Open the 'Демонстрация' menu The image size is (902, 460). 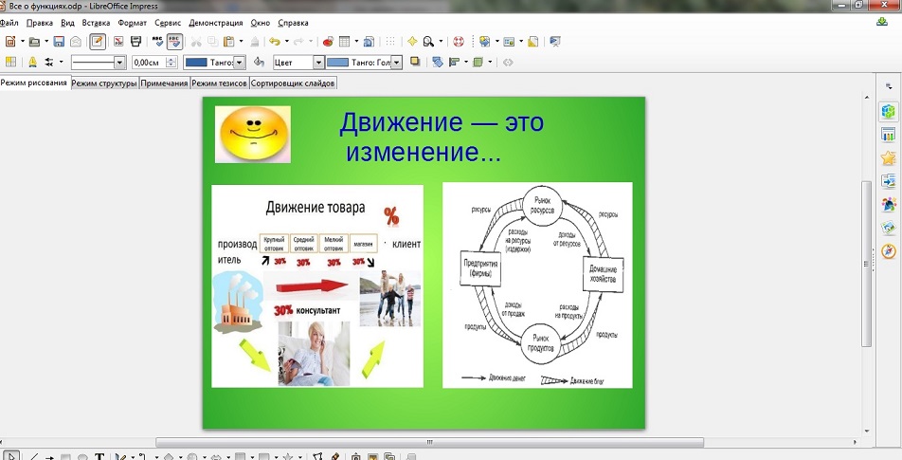coord(215,22)
